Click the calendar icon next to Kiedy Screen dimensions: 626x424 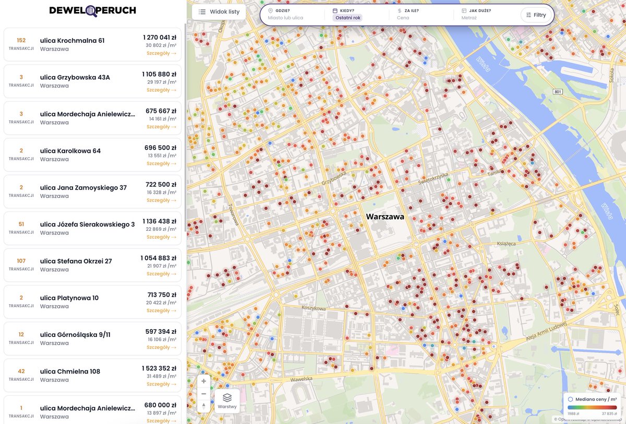click(335, 10)
